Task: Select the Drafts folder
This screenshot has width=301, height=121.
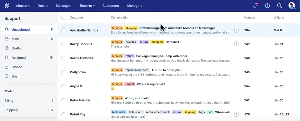Action: 29,48
